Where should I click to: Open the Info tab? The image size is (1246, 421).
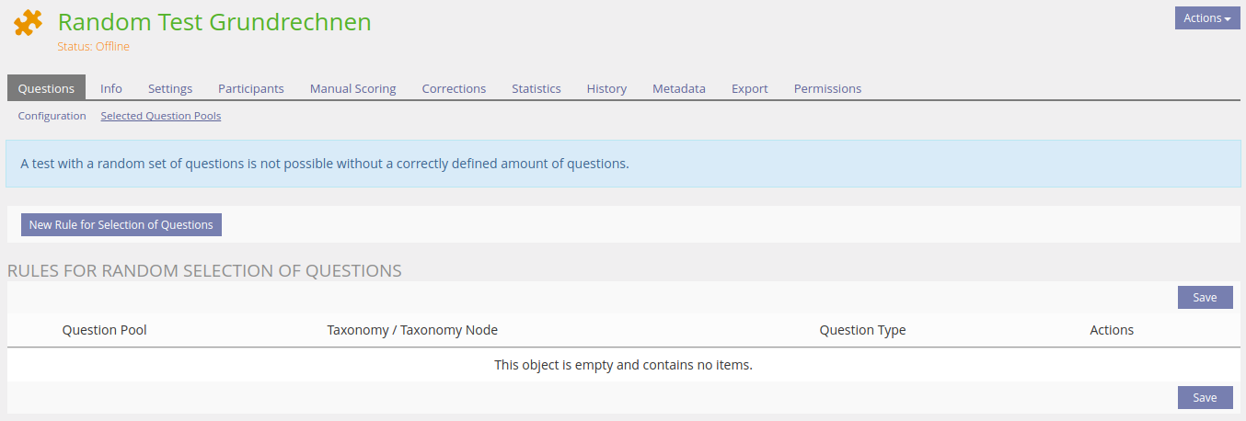point(111,88)
